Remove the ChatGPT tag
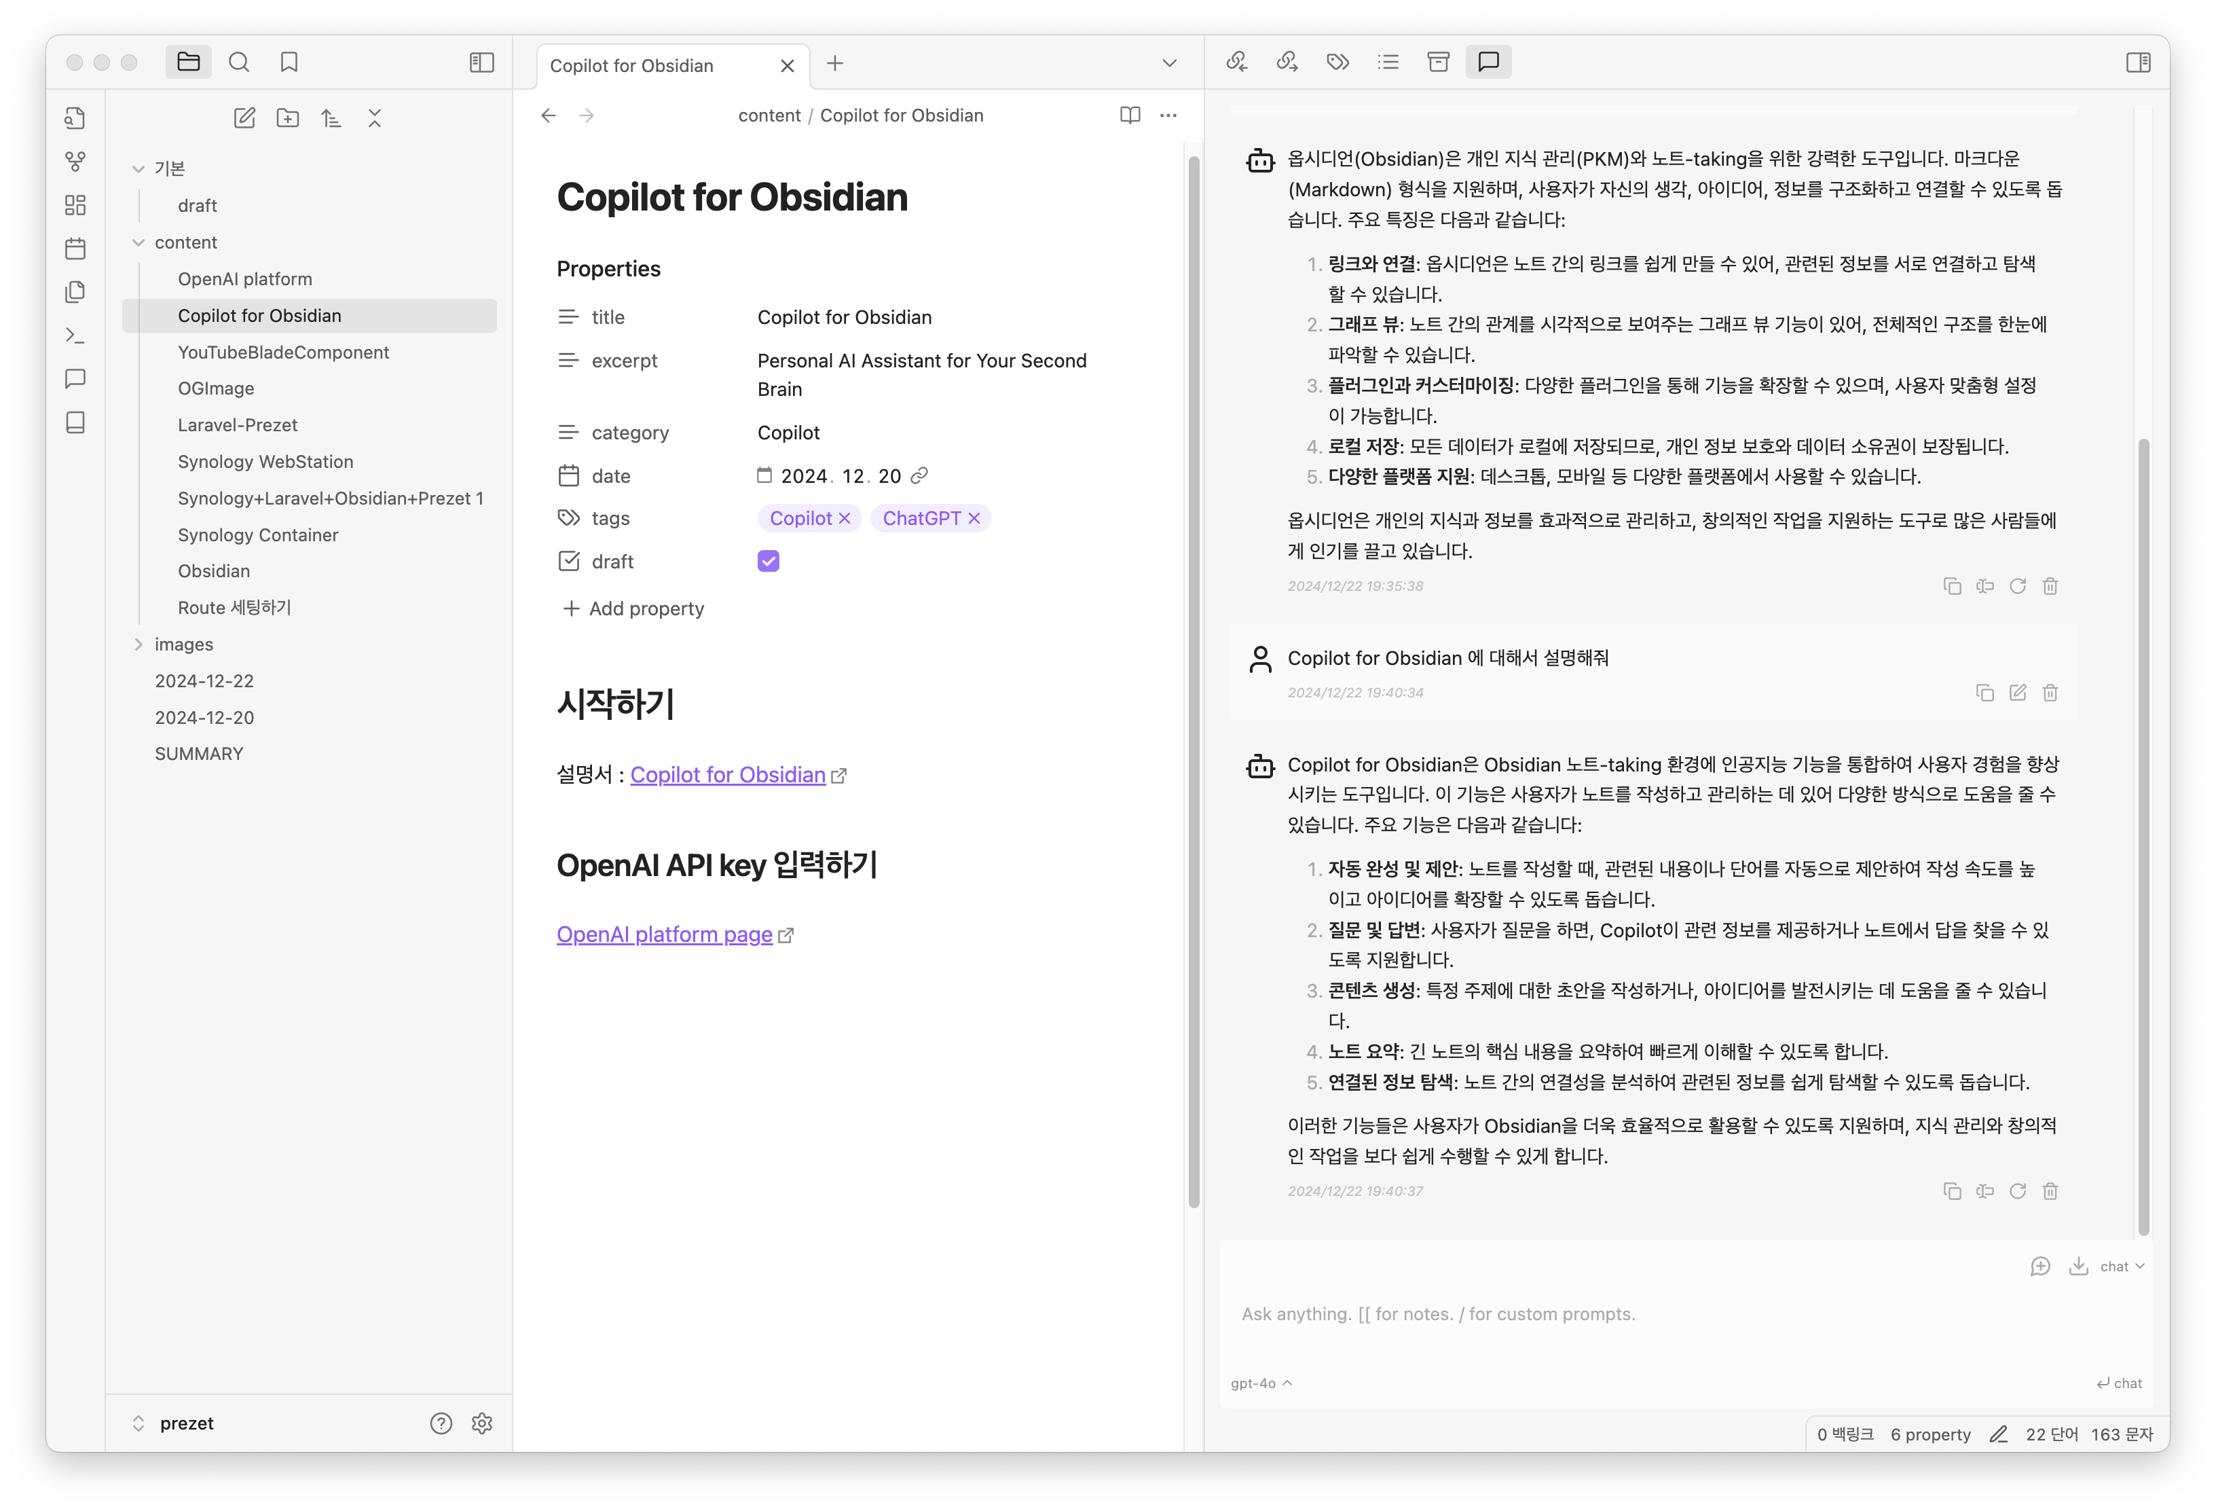The width and height of the screenshot is (2216, 1509). pos(974,519)
